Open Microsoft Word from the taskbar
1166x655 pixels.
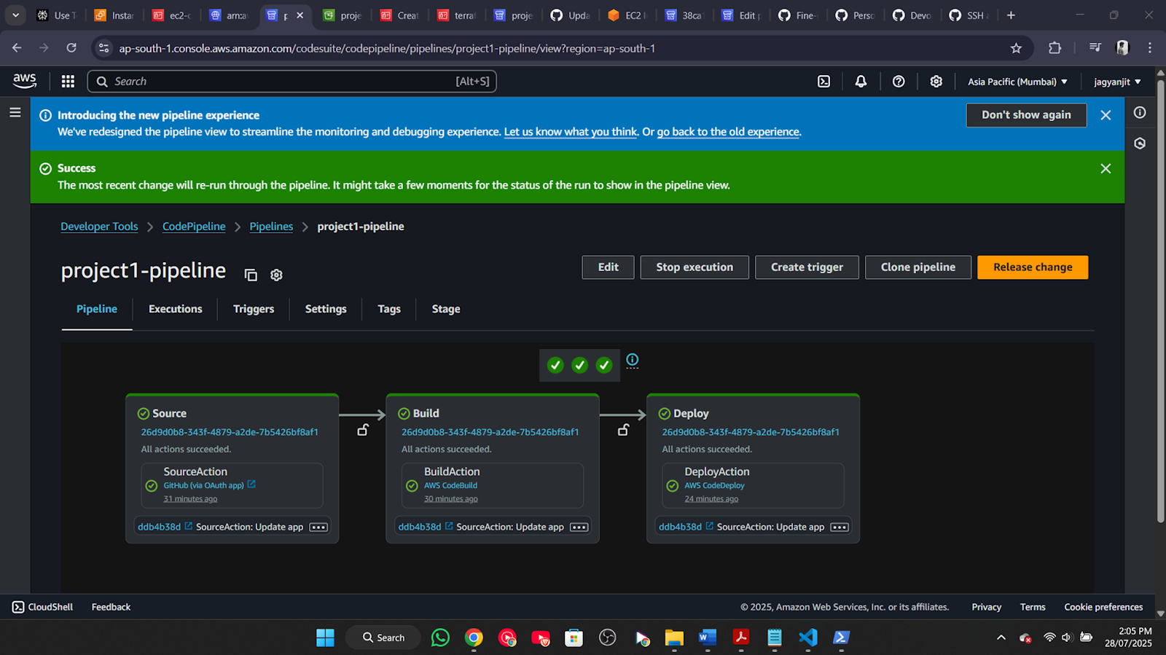point(707,638)
